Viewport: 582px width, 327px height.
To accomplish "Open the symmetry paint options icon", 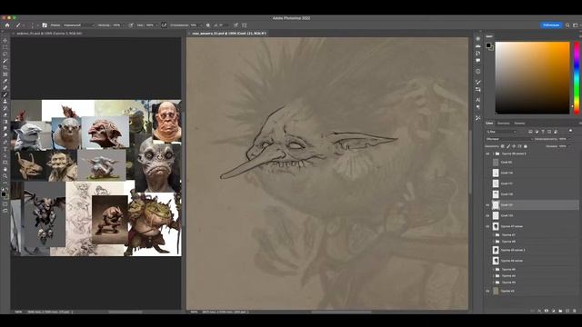I will click(x=245, y=25).
